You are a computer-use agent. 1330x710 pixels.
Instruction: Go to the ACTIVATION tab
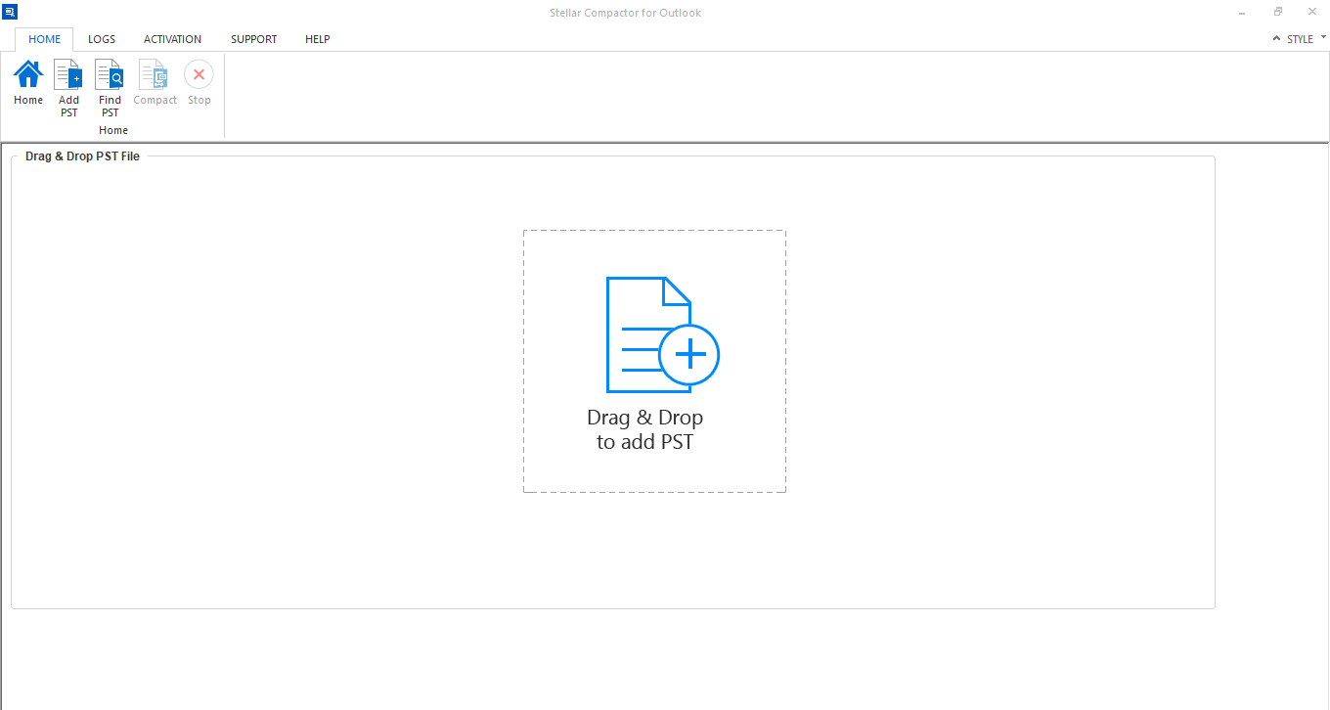tap(172, 39)
